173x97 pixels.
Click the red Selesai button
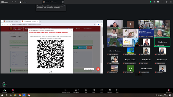pyautogui.click(x=89, y=47)
